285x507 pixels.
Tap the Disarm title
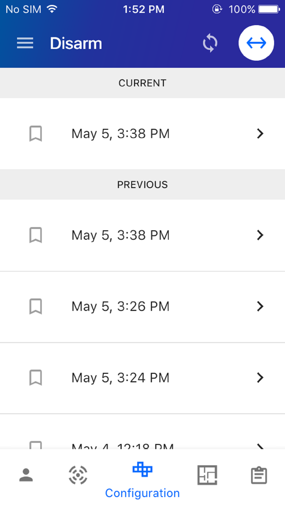[76, 43]
